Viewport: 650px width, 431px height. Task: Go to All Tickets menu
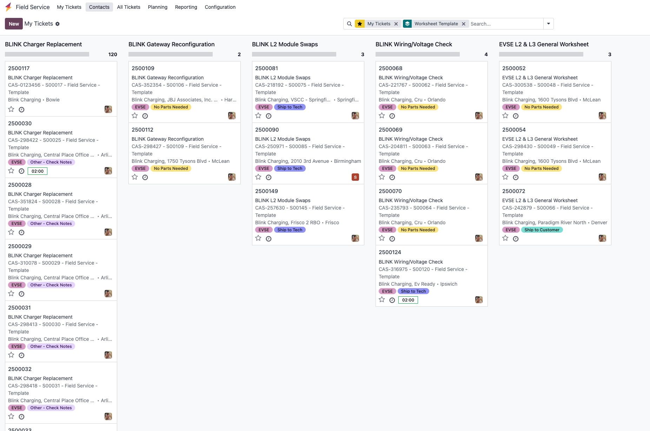click(128, 7)
